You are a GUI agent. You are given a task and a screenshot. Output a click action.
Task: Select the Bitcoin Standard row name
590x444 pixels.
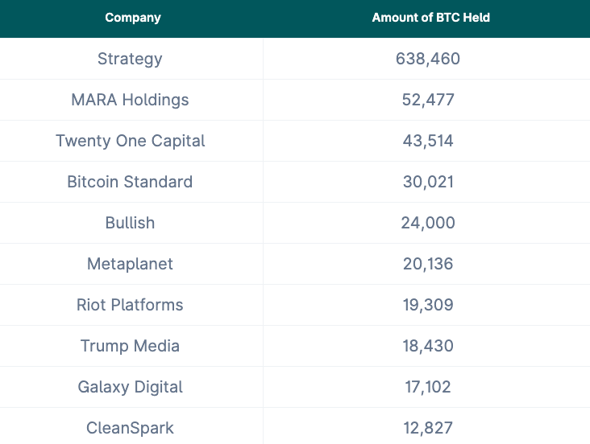[x=130, y=182]
